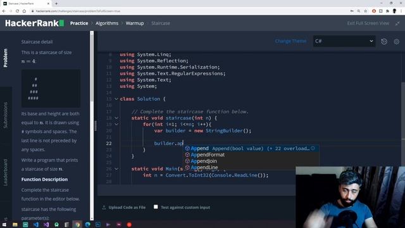Click the Change Theme link
This screenshot has height=228, width=405.
(290, 41)
